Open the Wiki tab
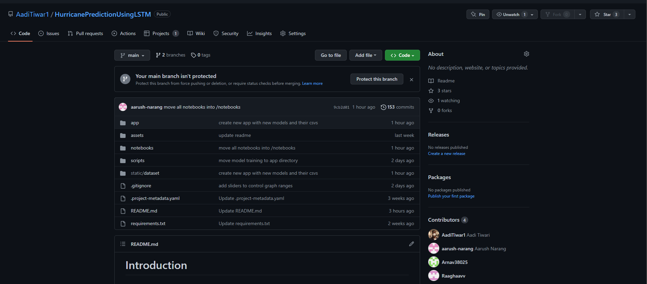Screen dimensions: 647x284 [x=196, y=33]
